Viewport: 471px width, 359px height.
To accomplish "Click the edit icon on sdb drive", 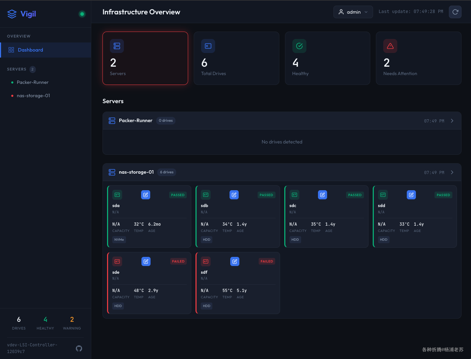I will (x=234, y=195).
